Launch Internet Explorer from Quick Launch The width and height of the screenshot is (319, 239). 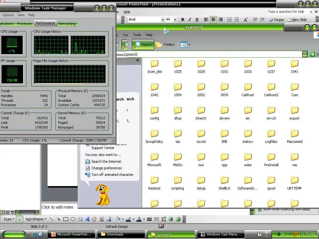[x=34, y=234]
